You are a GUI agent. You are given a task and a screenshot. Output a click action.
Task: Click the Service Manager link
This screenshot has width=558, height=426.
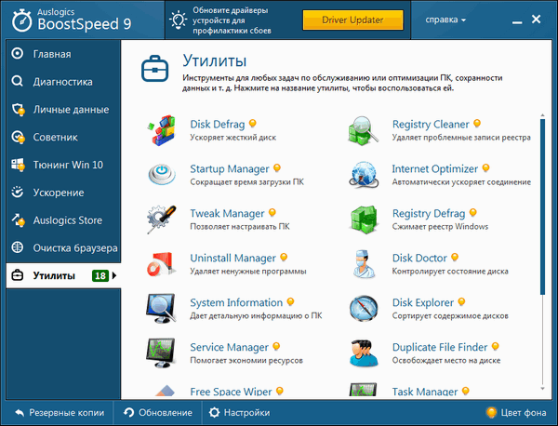click(x=229, y=347)
